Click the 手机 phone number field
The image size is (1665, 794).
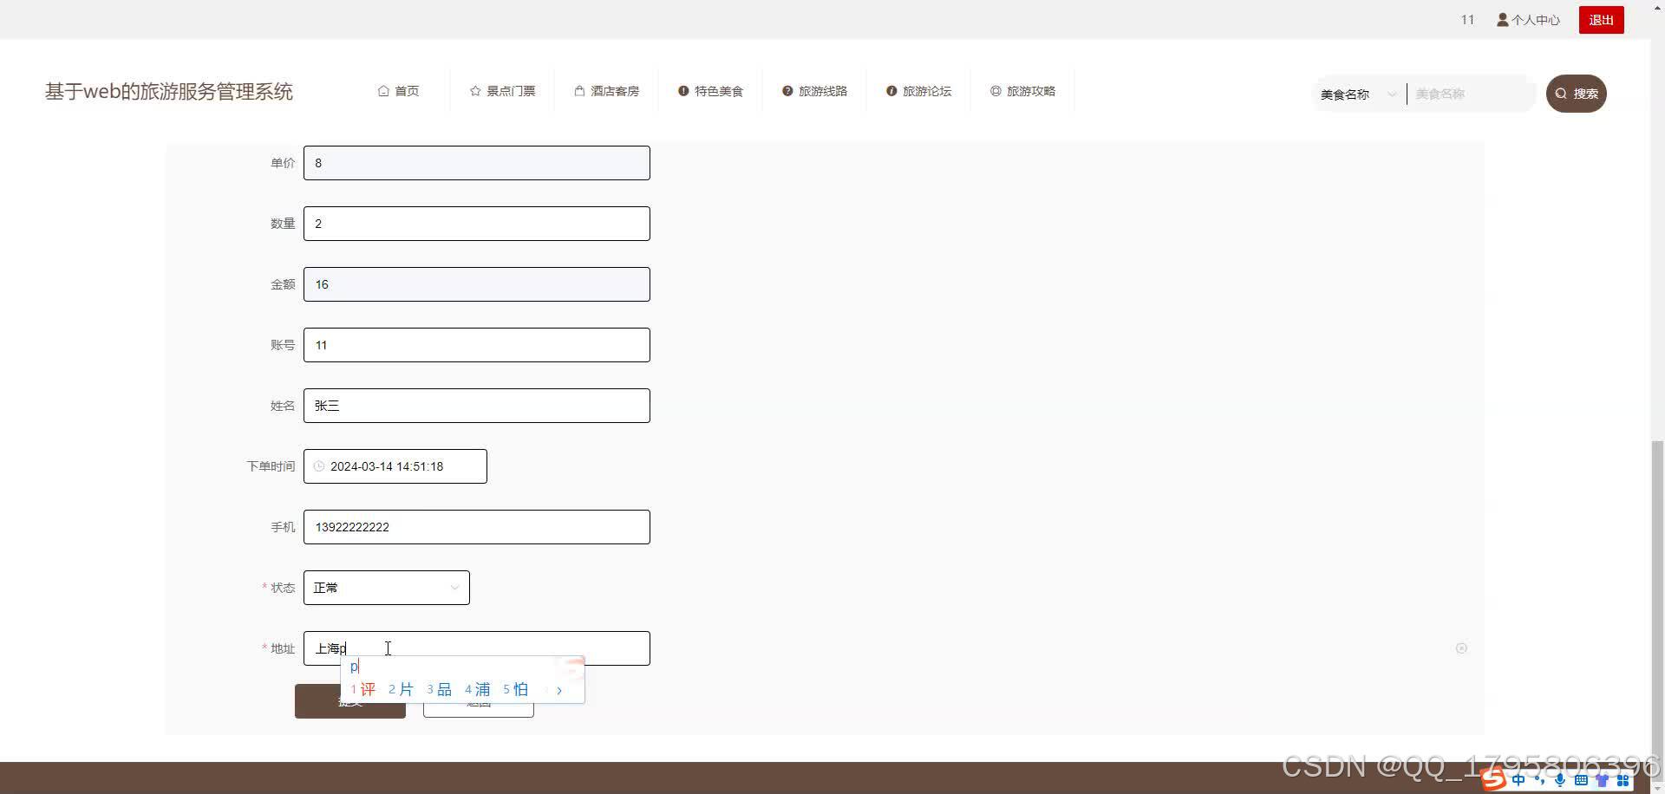point(476,527)
